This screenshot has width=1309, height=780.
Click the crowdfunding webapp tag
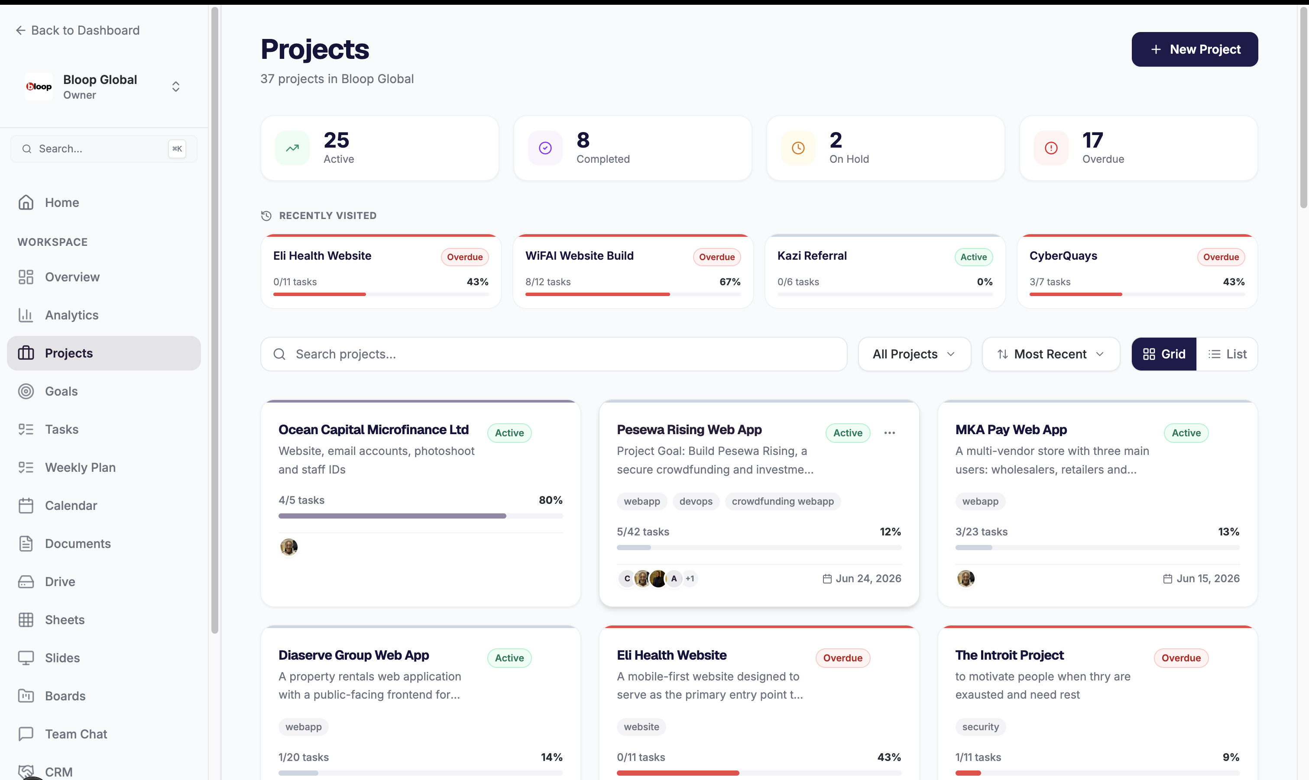coord(783,501)
